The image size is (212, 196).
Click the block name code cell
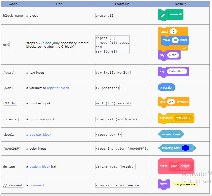(x=13, y=16)
